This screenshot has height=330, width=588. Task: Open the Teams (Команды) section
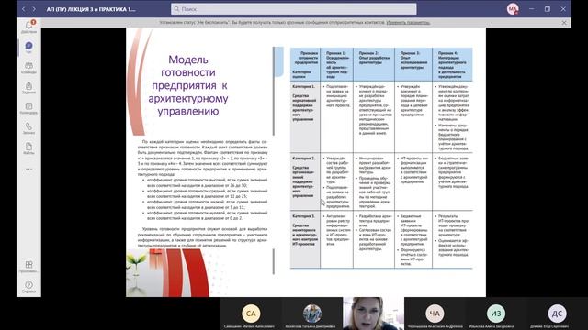(28, 68)
